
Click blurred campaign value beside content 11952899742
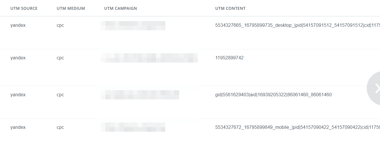tap(149, 58)
